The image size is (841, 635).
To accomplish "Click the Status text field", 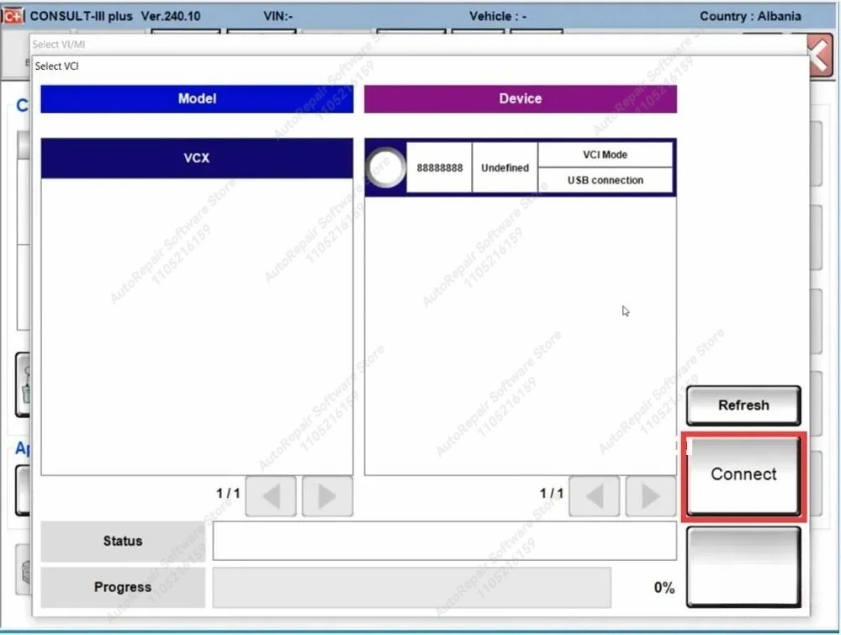I will [x=446, y=541].
